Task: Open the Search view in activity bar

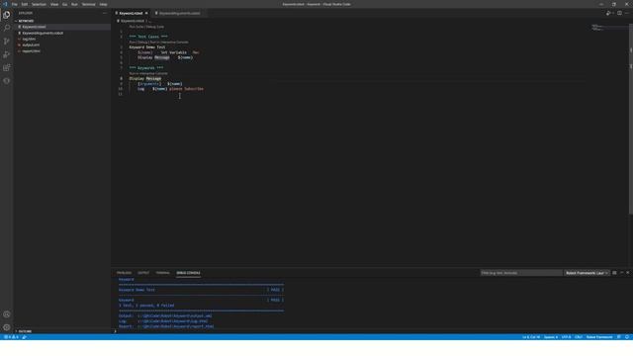Action: (7, 28)
